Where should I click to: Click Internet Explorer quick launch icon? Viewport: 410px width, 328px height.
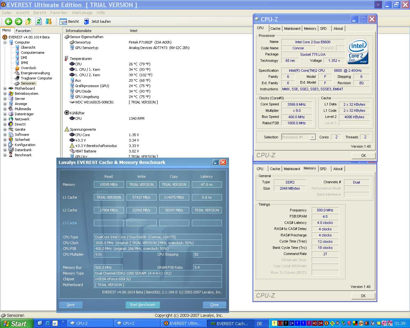click(47, 323)
